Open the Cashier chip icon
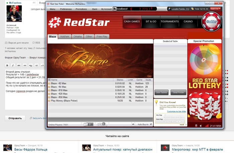This screenshot has height=153, width=234. (x=211, y=22)
